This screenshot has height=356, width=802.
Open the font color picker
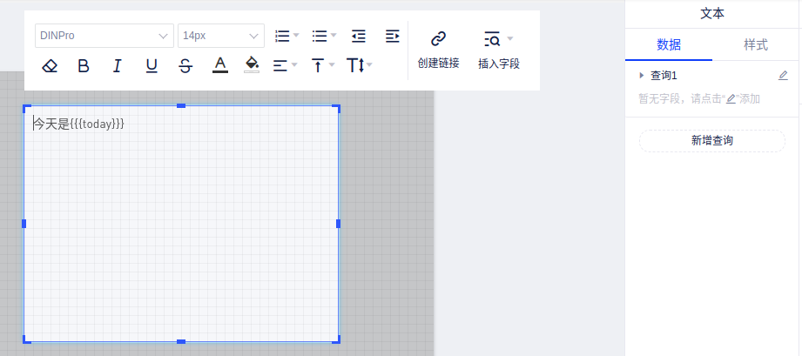tap(220, 65)
